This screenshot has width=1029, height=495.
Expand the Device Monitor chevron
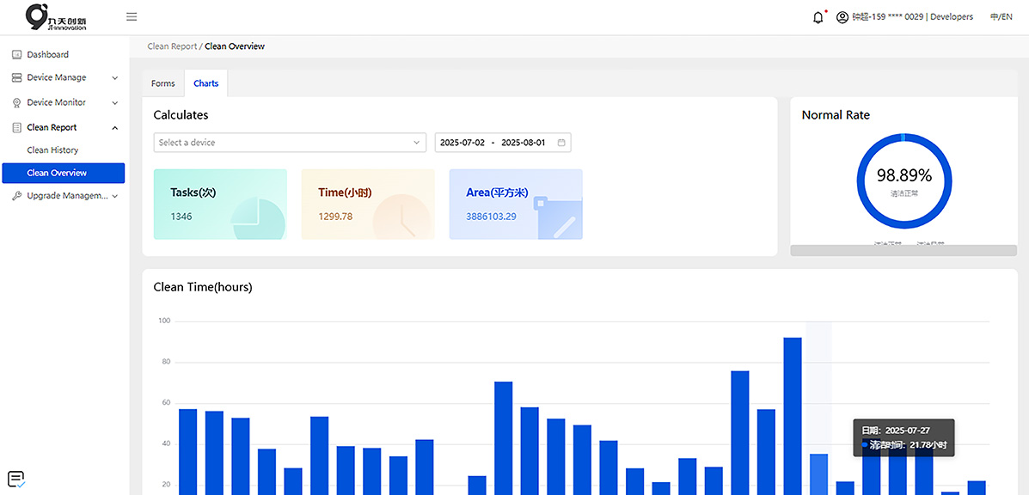click(x=115, y=103)
